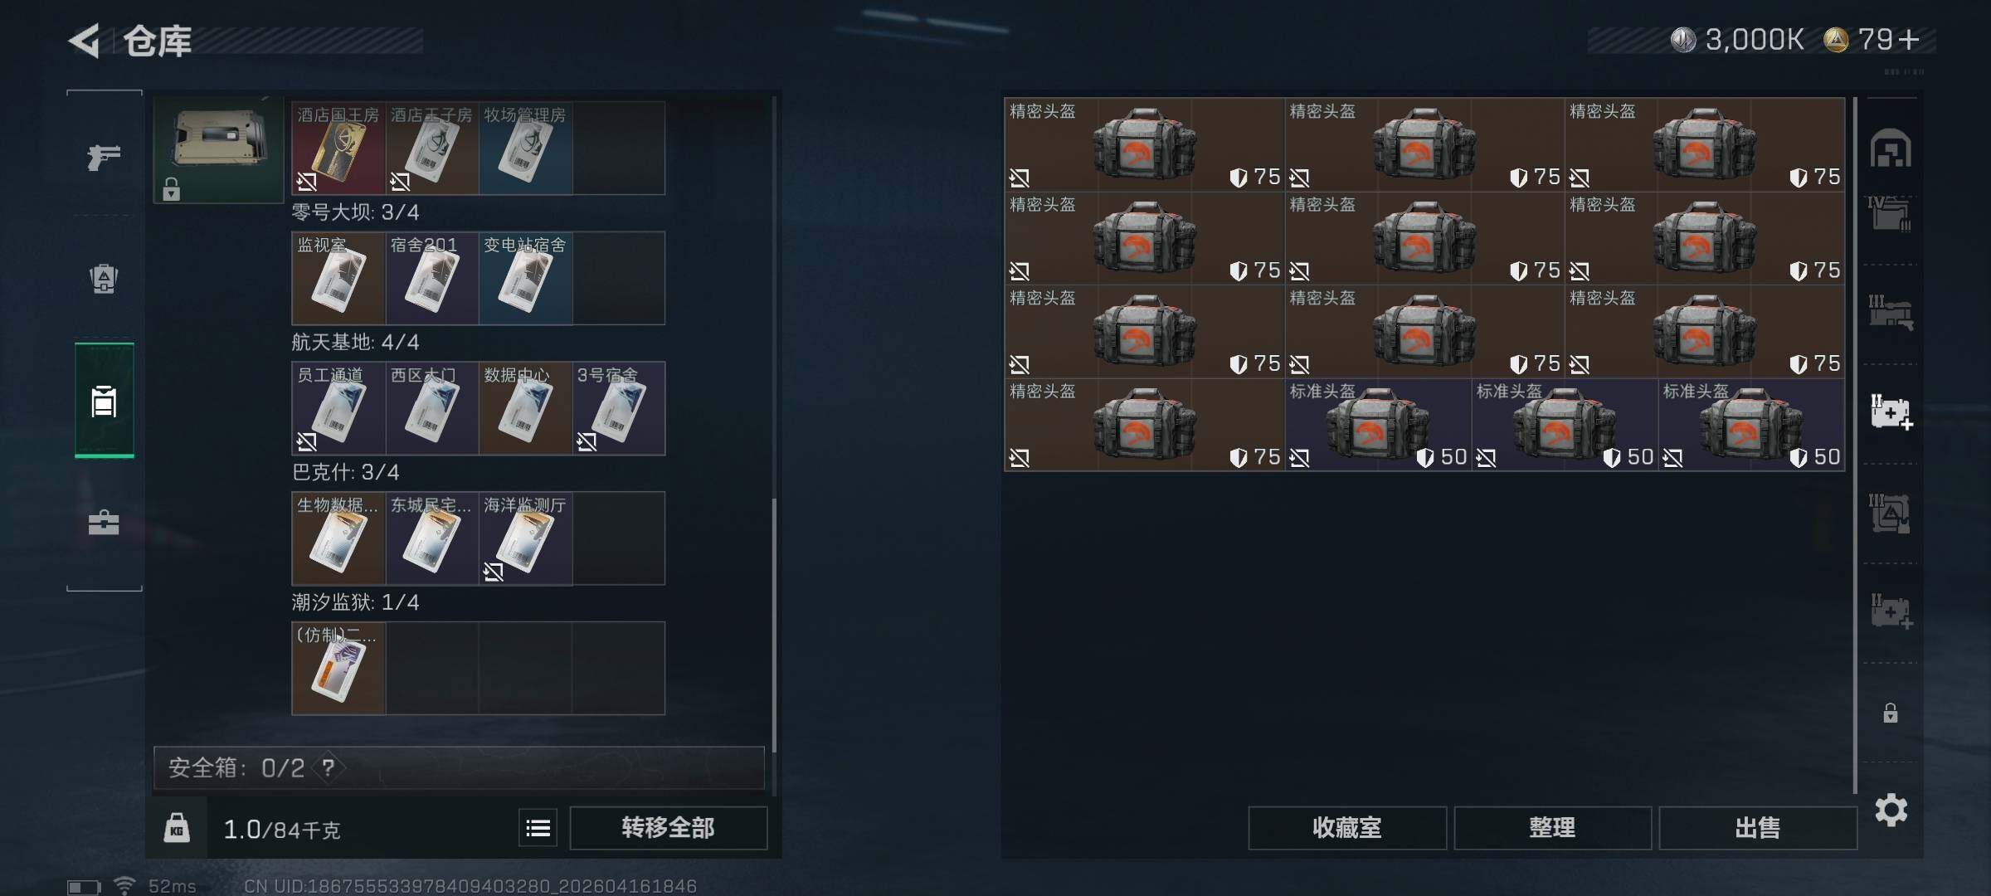1991x896 pixels.
Task: Open the weapons category pistol icon
Action: coord(104,156)
